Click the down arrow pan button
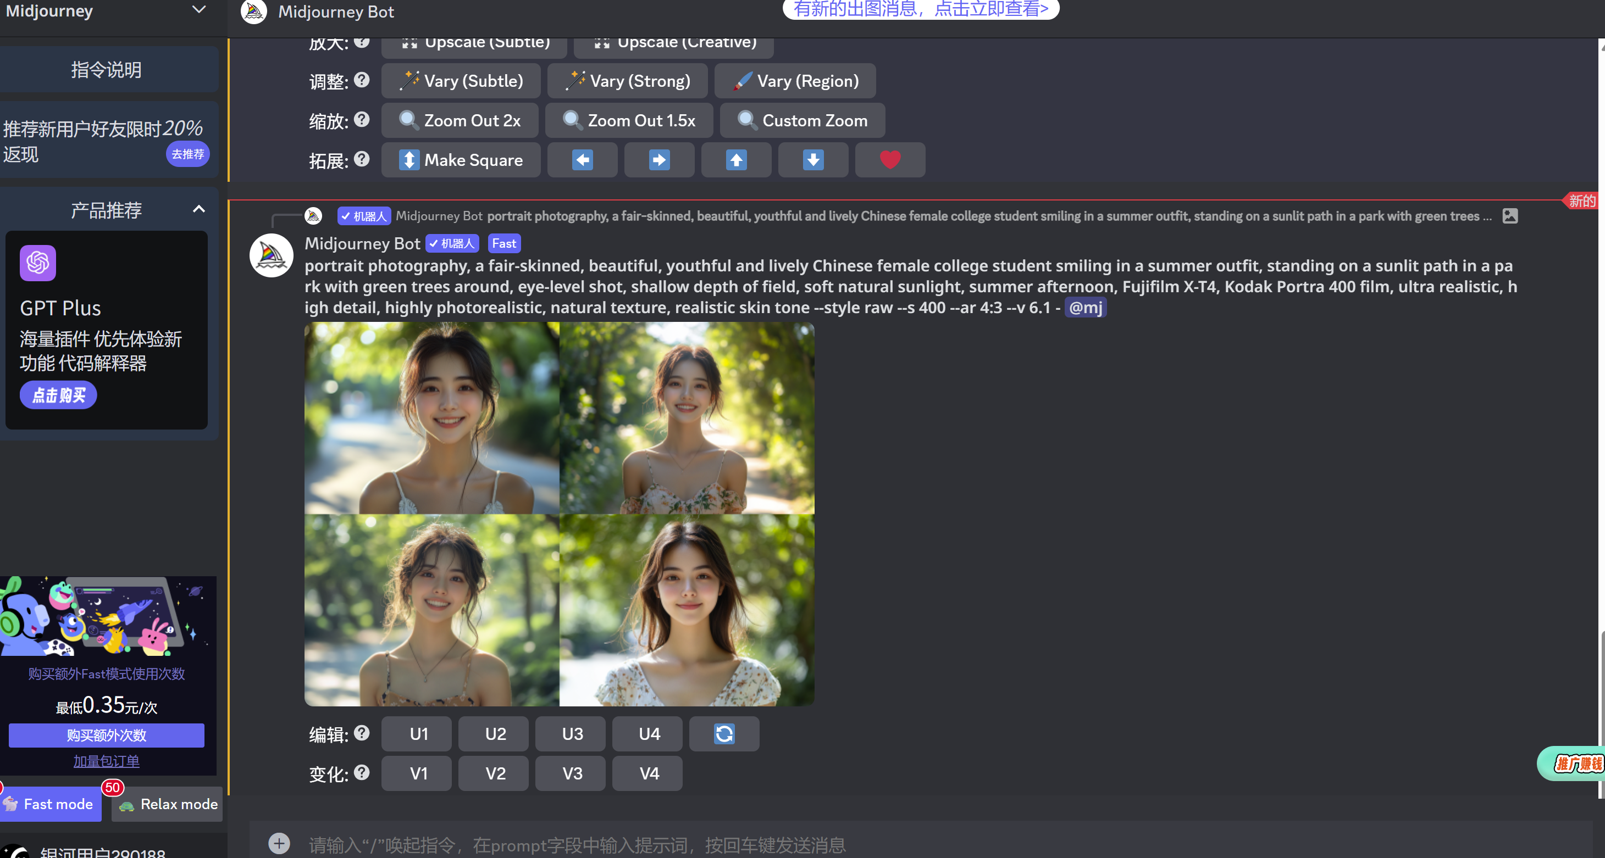This screenshot has height=858, width=1605. 812,160
